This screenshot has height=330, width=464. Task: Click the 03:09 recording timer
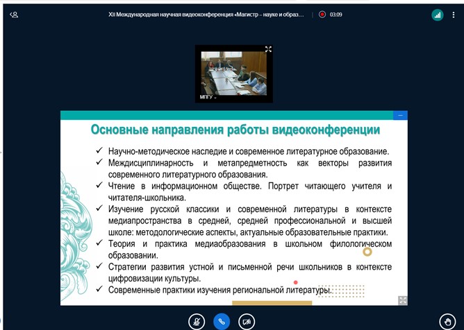coord(336,14)
